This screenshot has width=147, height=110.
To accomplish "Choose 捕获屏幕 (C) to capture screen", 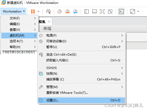I will click(x=81, y=79).
